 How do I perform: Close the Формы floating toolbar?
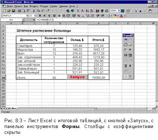(132, 35)
